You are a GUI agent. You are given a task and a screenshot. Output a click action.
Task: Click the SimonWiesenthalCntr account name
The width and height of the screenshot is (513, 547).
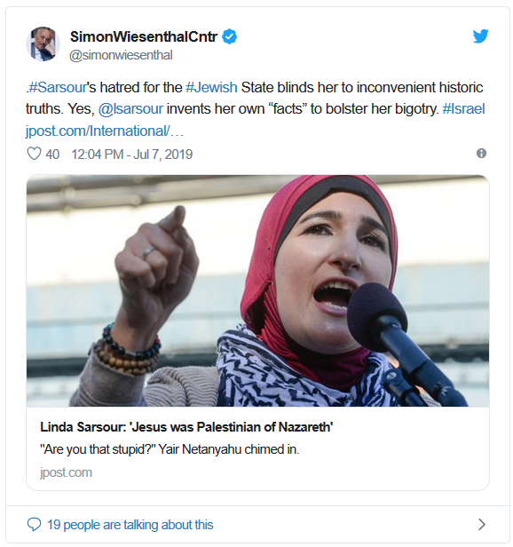[x=144, y=36]
